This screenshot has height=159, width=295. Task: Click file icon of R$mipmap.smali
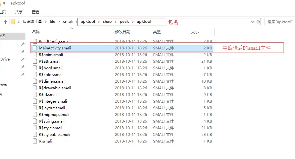[35, 115]
